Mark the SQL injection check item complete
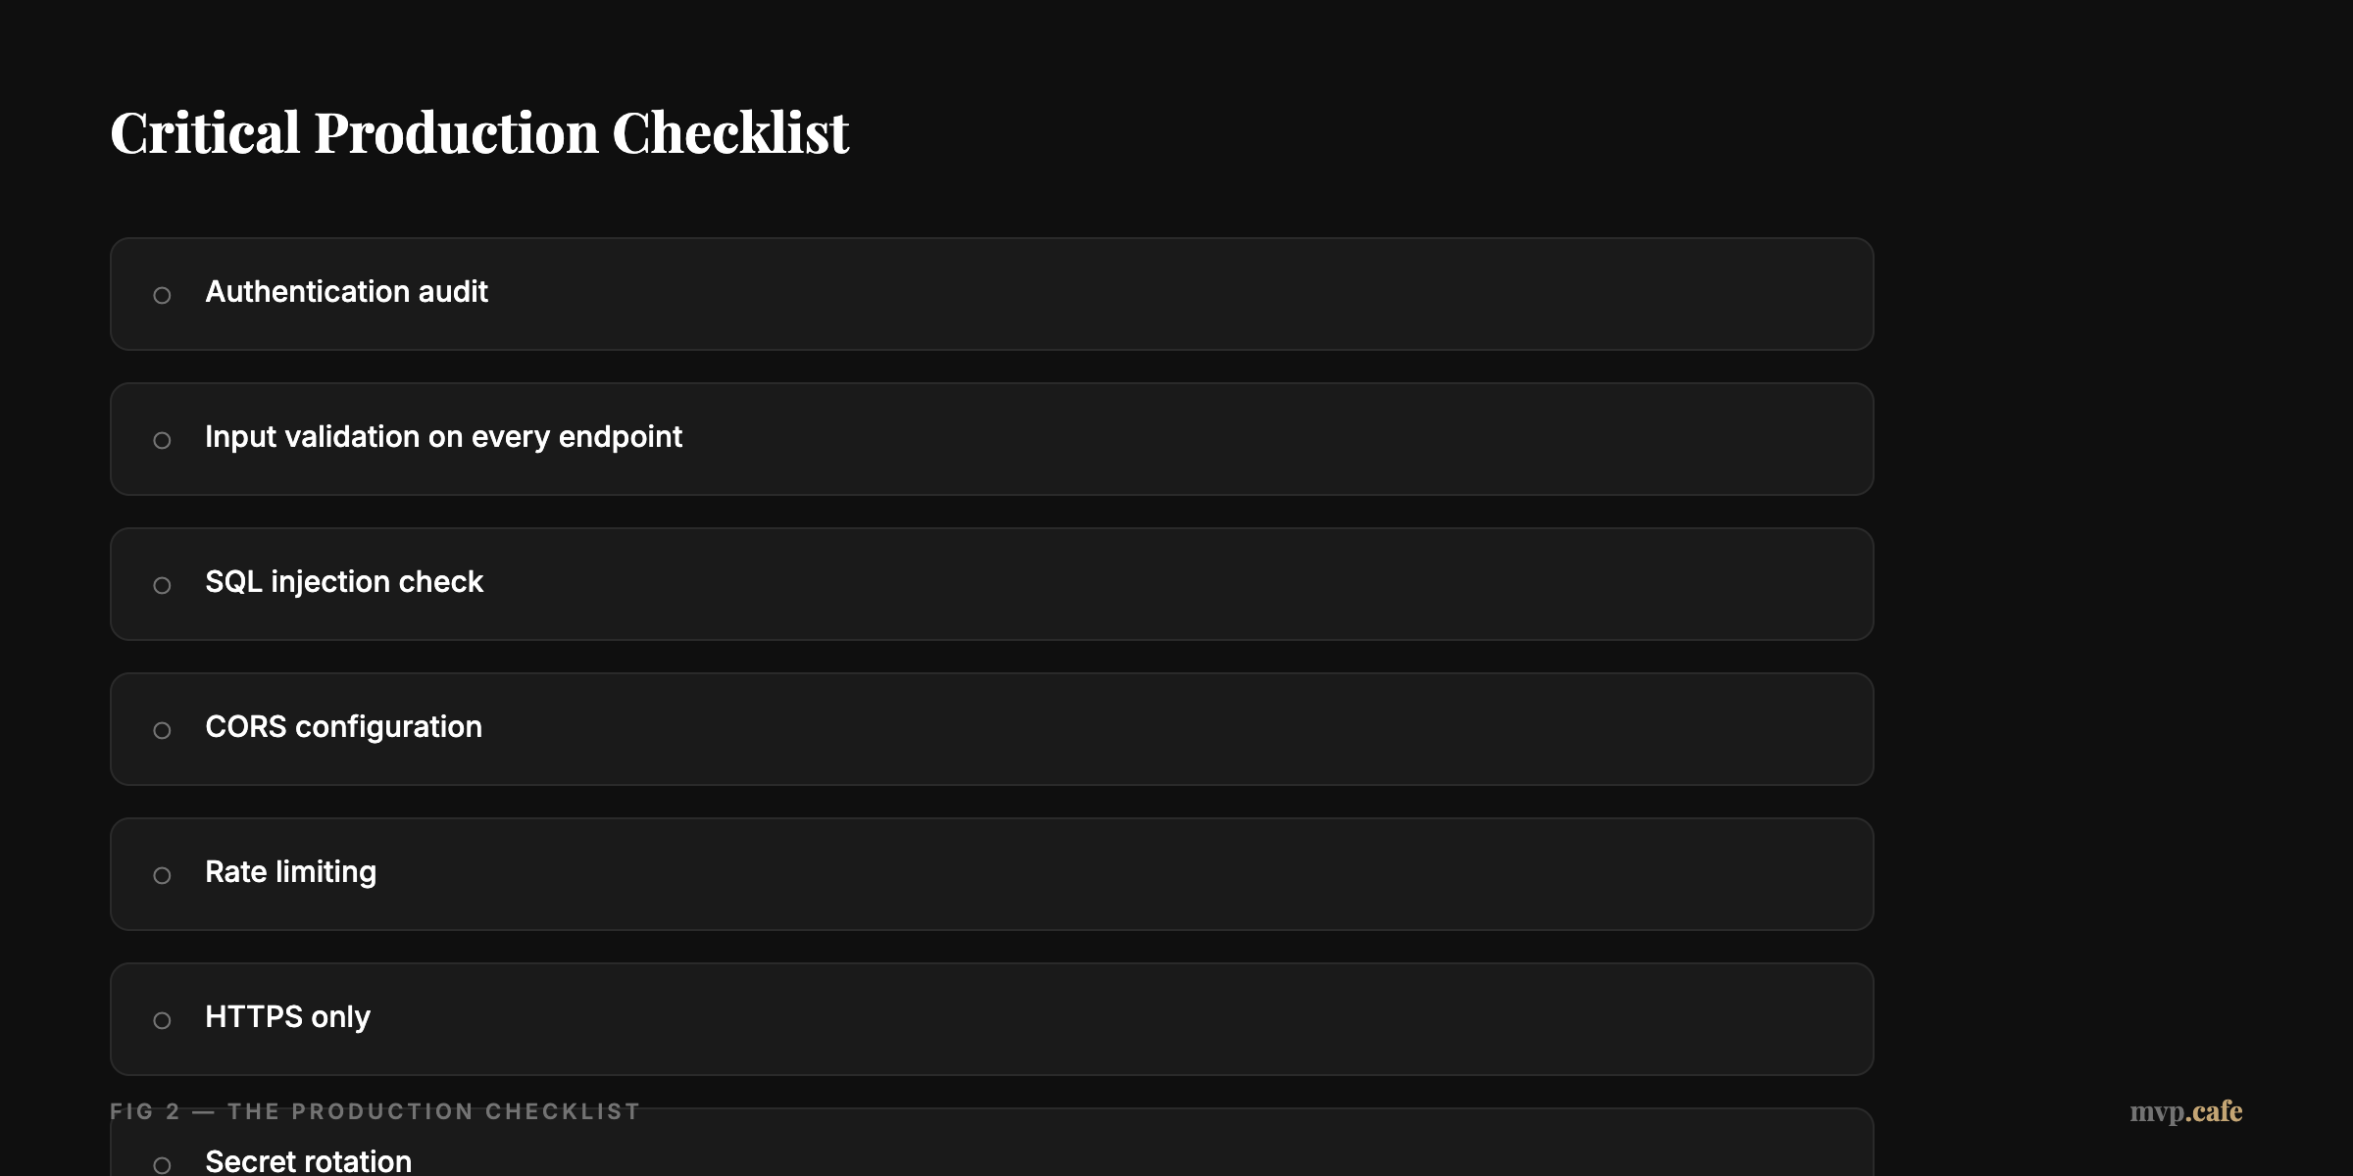The image size is (2353, 1176). [163, 584]
